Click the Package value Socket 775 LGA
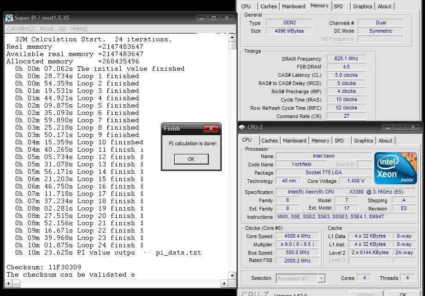 point(324,172)
